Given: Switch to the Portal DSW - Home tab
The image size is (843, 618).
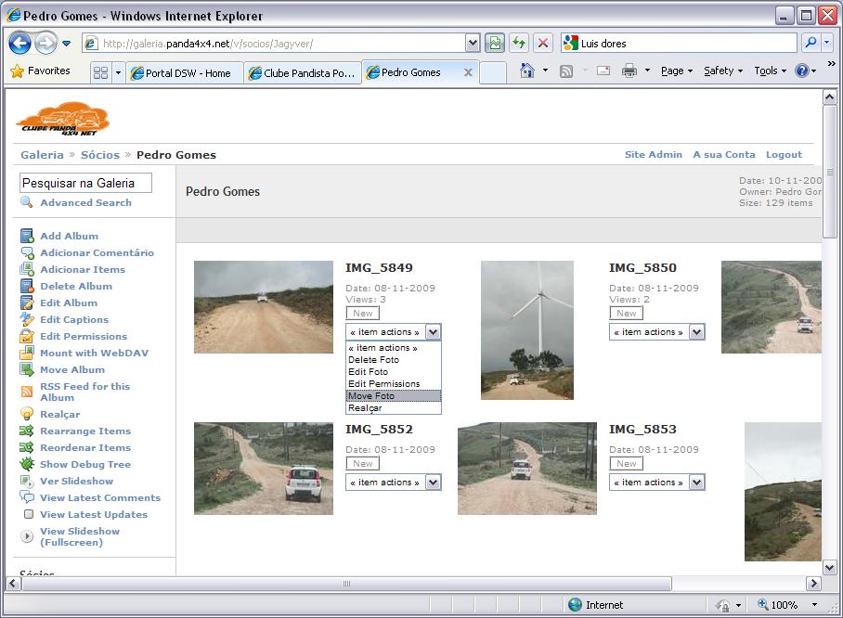Looking at the screenshot, I should point(185,72).
